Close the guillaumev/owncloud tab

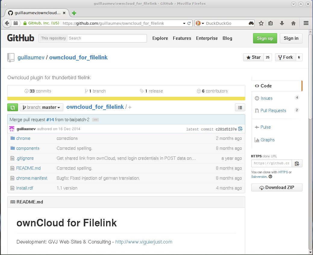pyautogui.click(x=64, y=13)
